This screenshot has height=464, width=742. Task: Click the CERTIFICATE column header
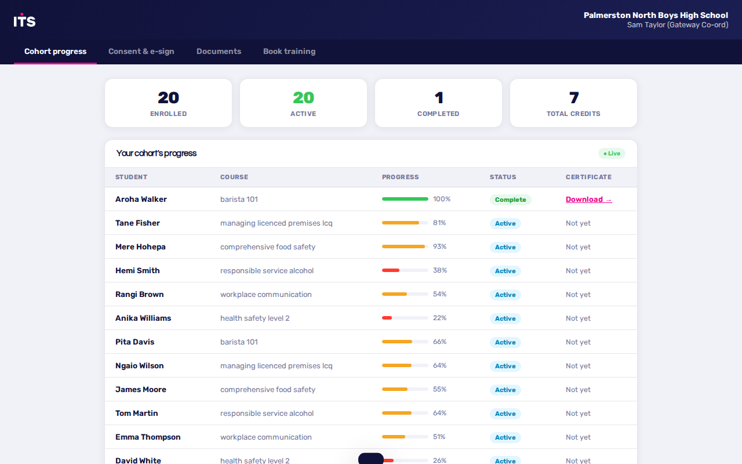click(588, 177)
